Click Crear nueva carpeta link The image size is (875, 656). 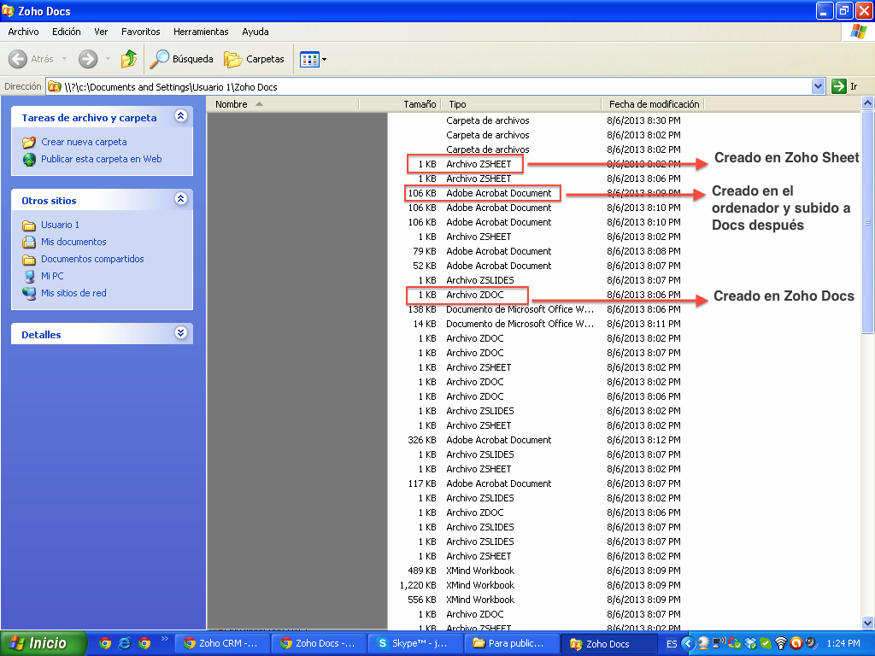pyautogui.click(x=84, y=142)
